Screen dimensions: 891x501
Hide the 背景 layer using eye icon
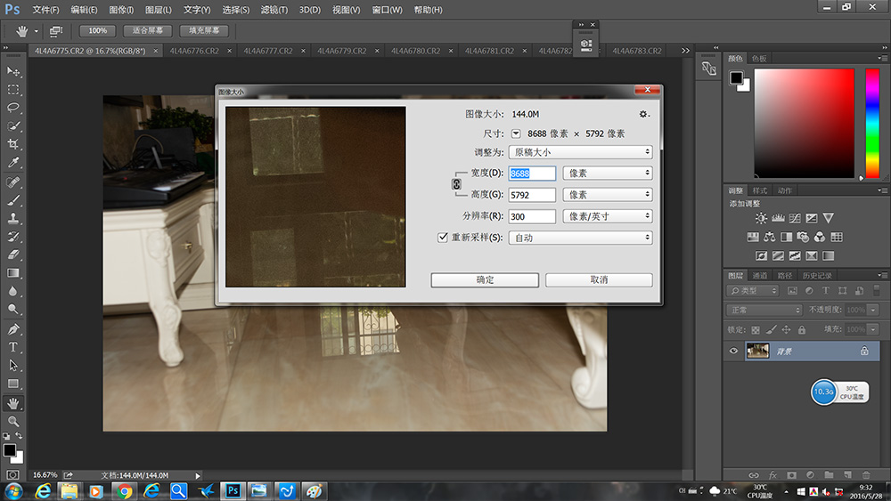[x=733, y=352]
